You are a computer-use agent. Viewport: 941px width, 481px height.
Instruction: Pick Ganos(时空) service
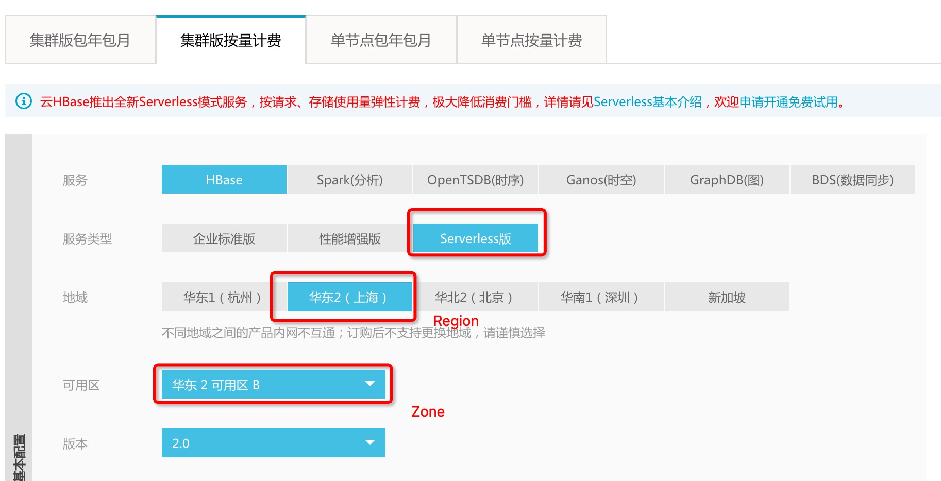pos(601,179)
